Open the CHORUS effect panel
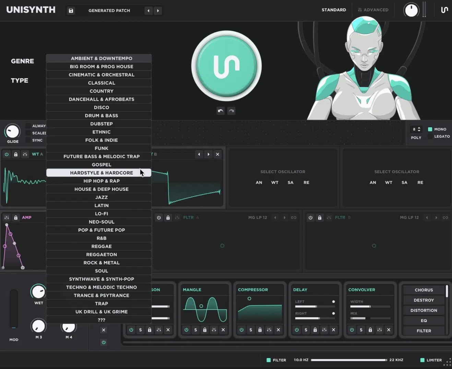The height and width of the screenshot is (369, 452). [x=424, y=290]
